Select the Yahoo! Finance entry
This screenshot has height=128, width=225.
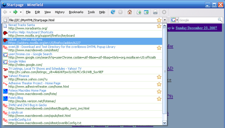(x=82, y=78)
